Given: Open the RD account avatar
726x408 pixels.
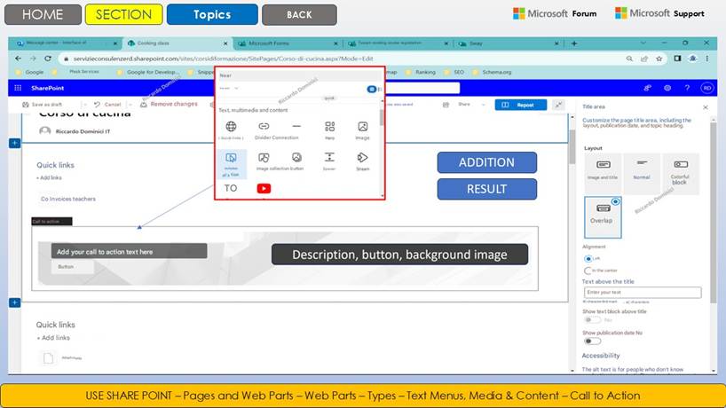Looking at the screenshot, I should pos(707,88).
